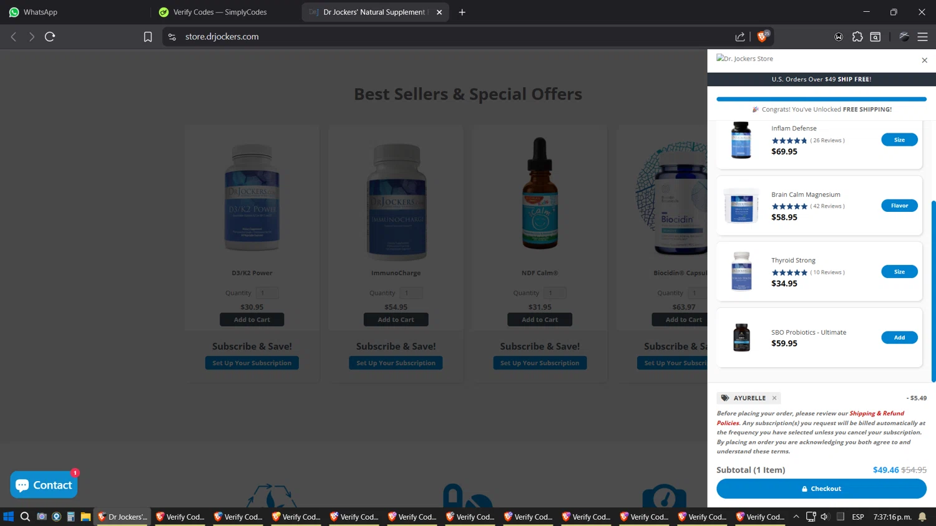Screen dimensions: 936x526
Task: Open SBO Probiotics product thumbnail
Action: pos(741,337)
